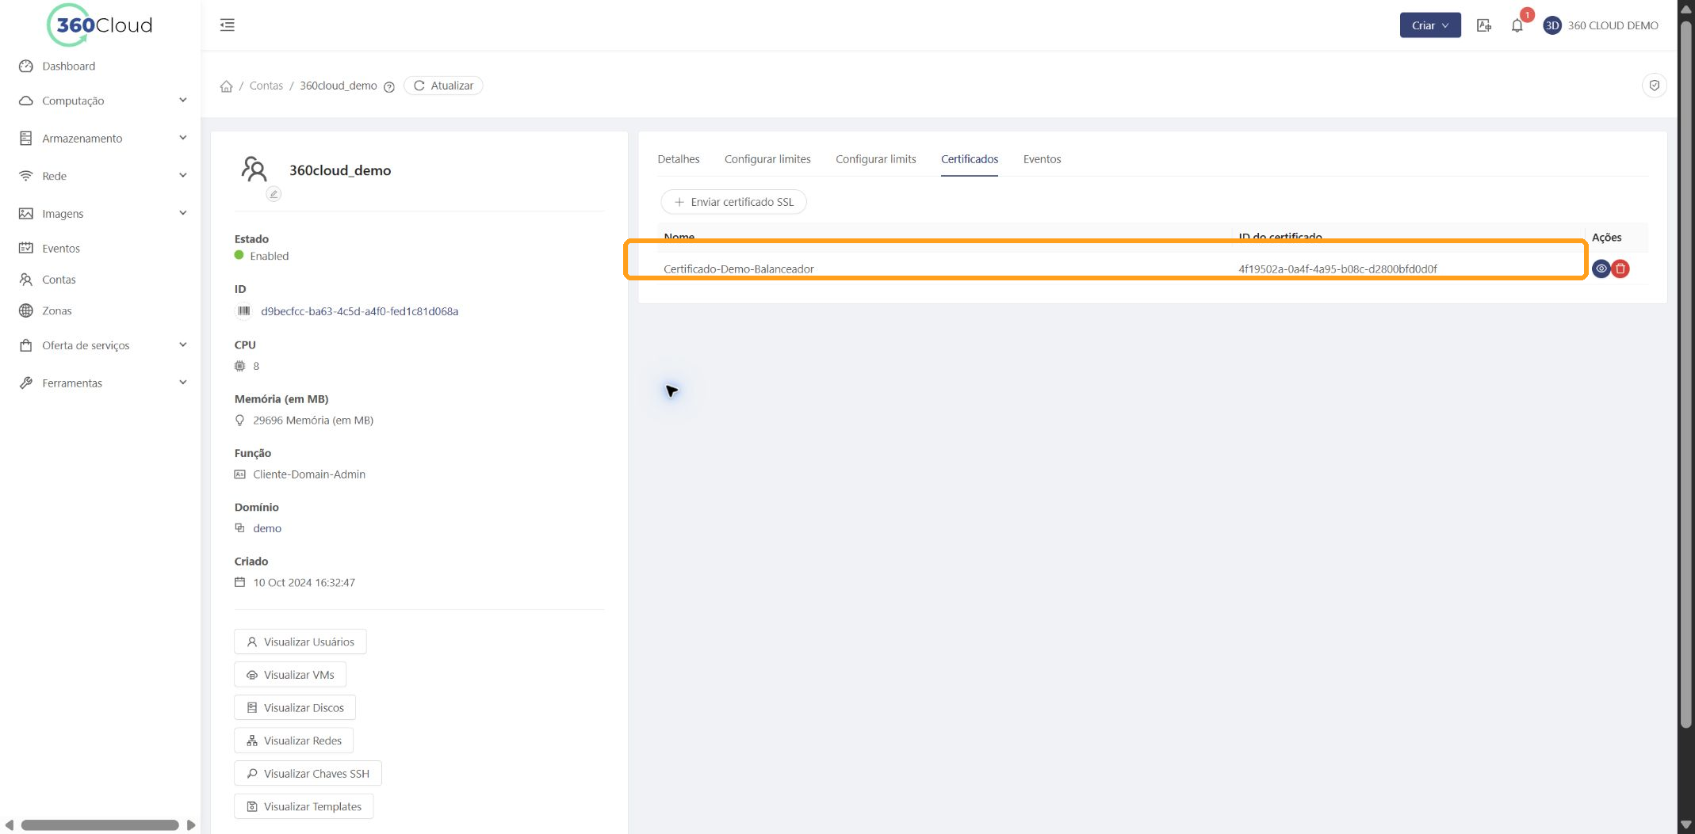Click account ID d9becfcc link
1695x834 pixels.
[359, 311]
